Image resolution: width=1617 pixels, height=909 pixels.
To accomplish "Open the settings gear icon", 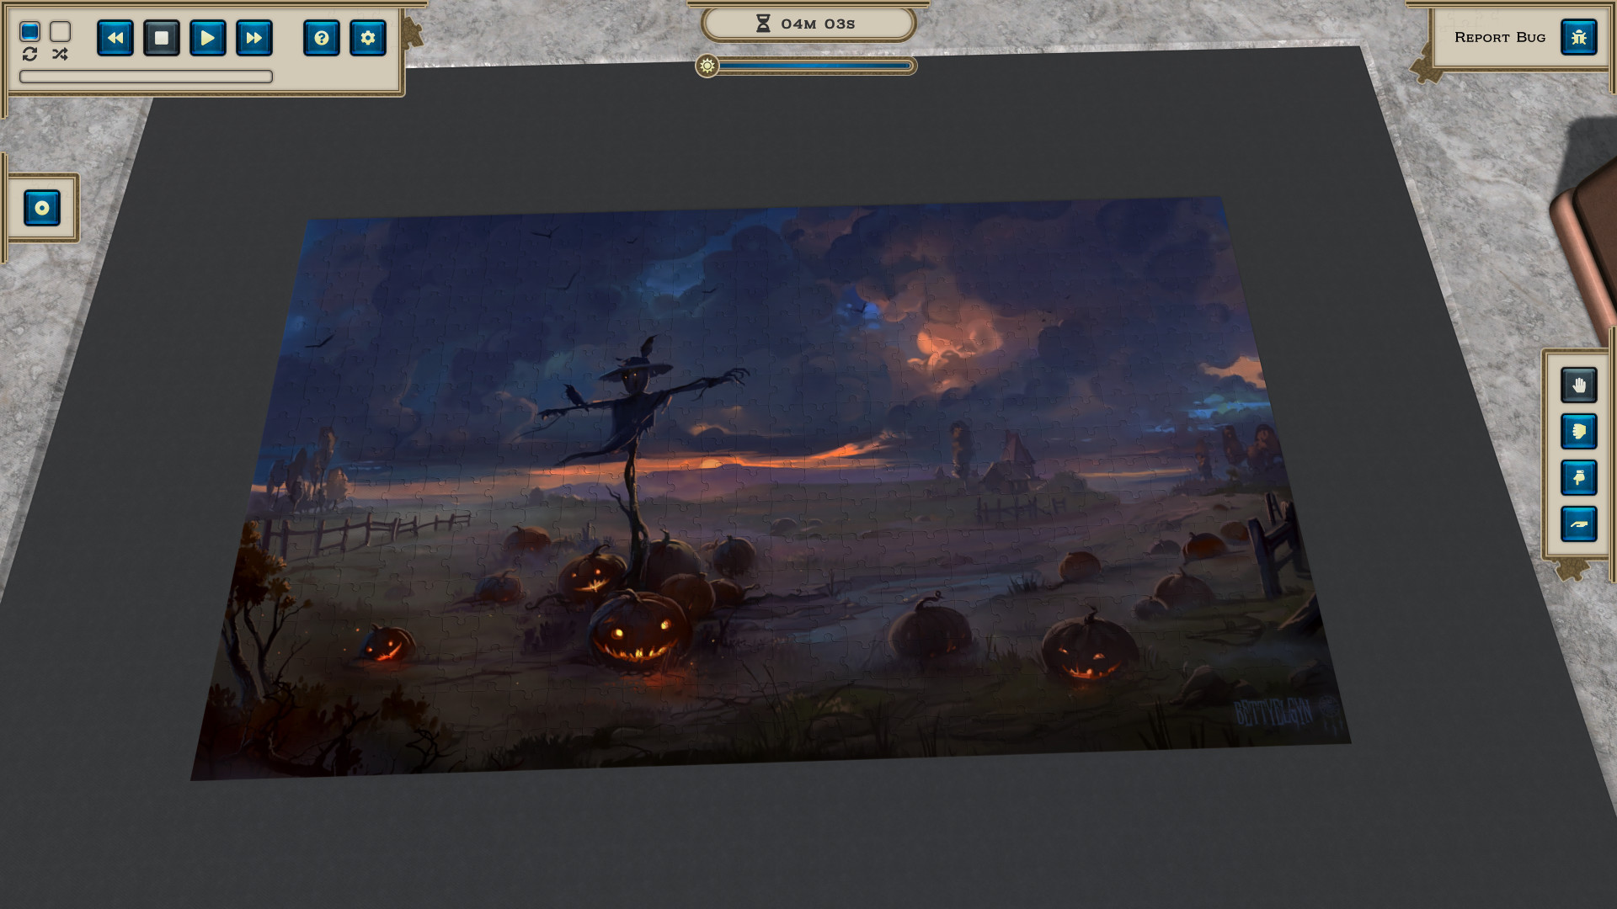I will [367, 38].
